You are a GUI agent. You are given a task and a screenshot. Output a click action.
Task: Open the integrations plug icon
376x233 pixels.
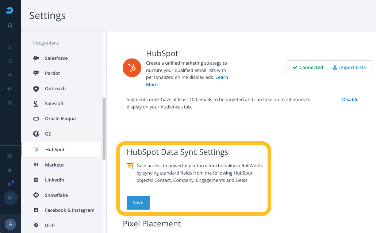click(x=10, y=170)
